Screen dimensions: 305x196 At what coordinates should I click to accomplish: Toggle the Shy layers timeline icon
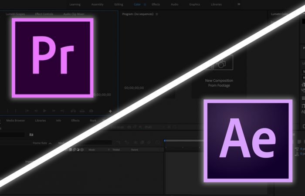[x=136, y=142]
